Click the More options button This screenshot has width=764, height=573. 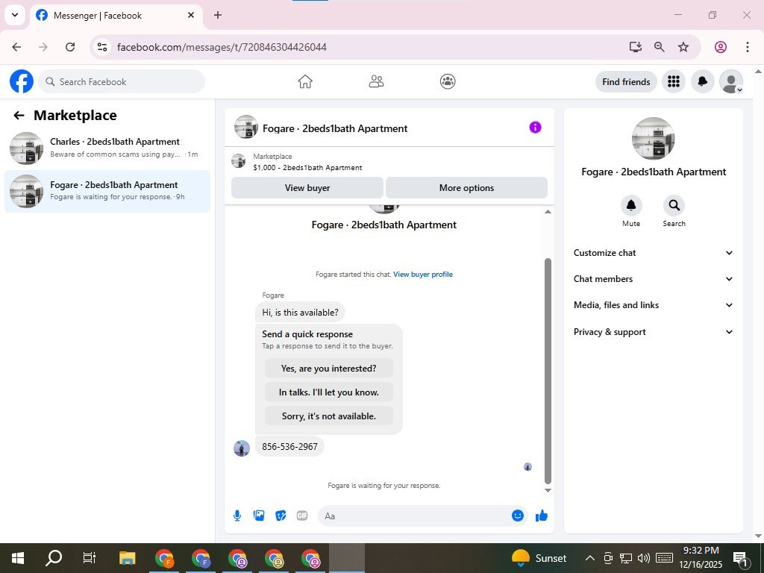coord(466,187)
